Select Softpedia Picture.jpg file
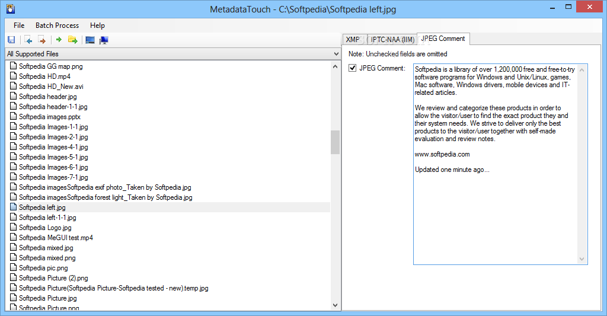 (x=48, y=298)
